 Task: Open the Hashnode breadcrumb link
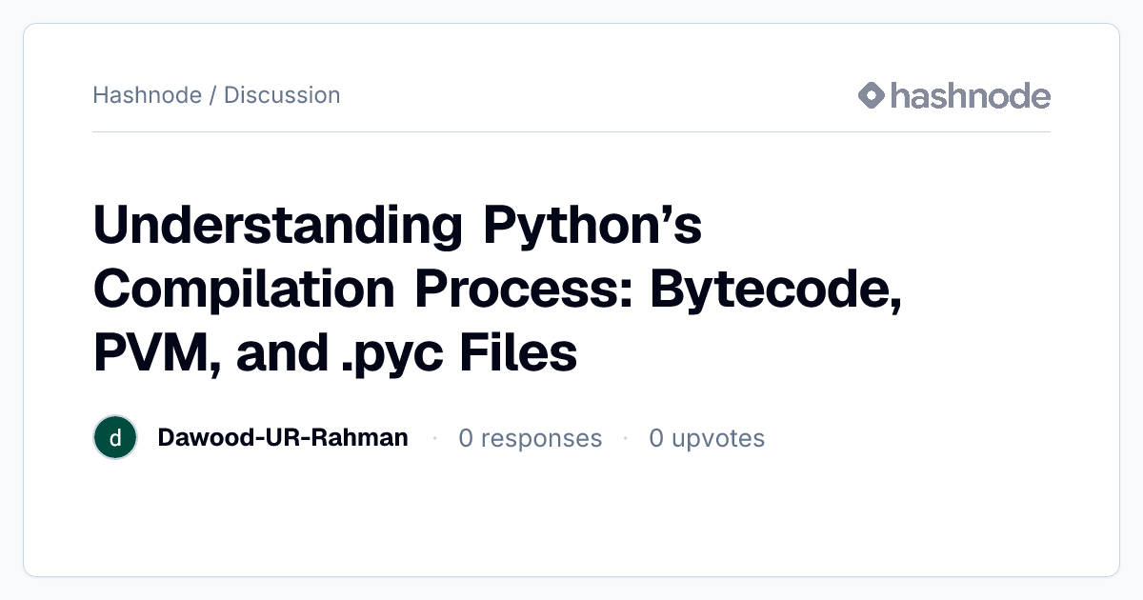[147, 95]
